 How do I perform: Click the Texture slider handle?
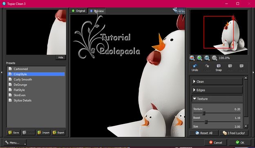[x=204, y=113]
